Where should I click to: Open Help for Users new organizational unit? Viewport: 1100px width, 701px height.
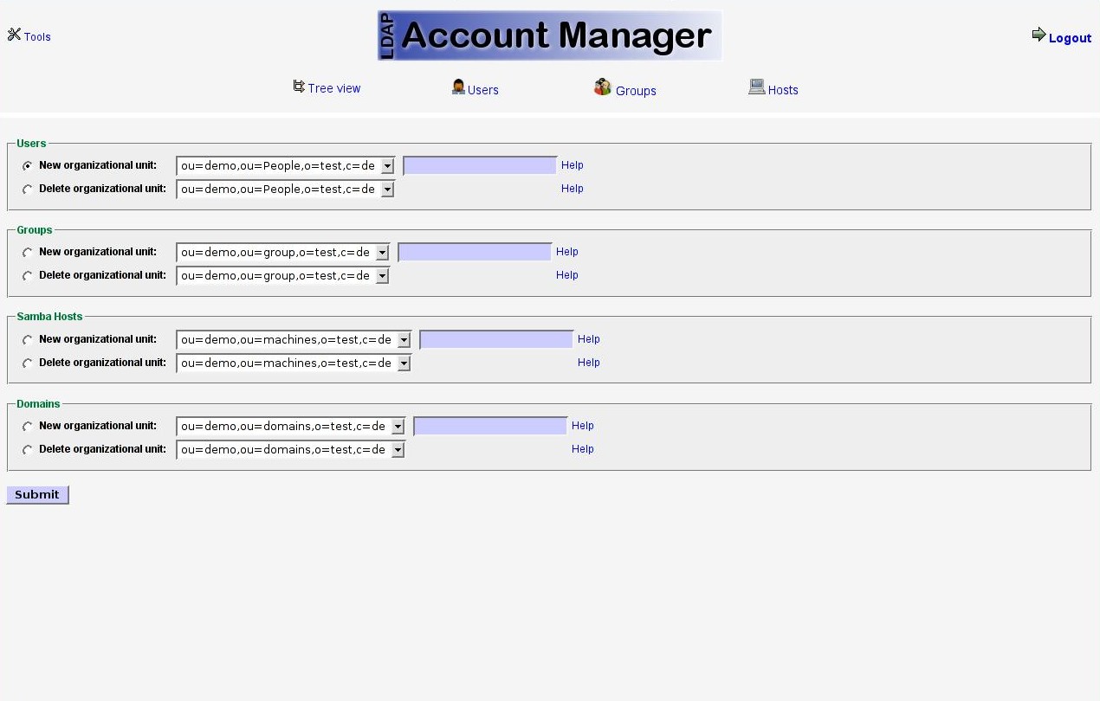pos(572,165)
